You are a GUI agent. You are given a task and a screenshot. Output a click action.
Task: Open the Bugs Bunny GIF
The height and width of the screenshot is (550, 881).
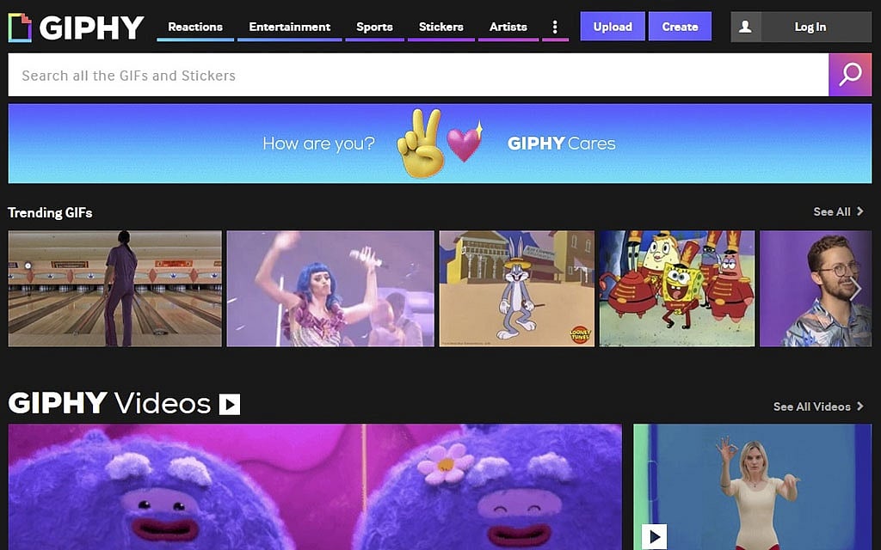tap(517, 289)
